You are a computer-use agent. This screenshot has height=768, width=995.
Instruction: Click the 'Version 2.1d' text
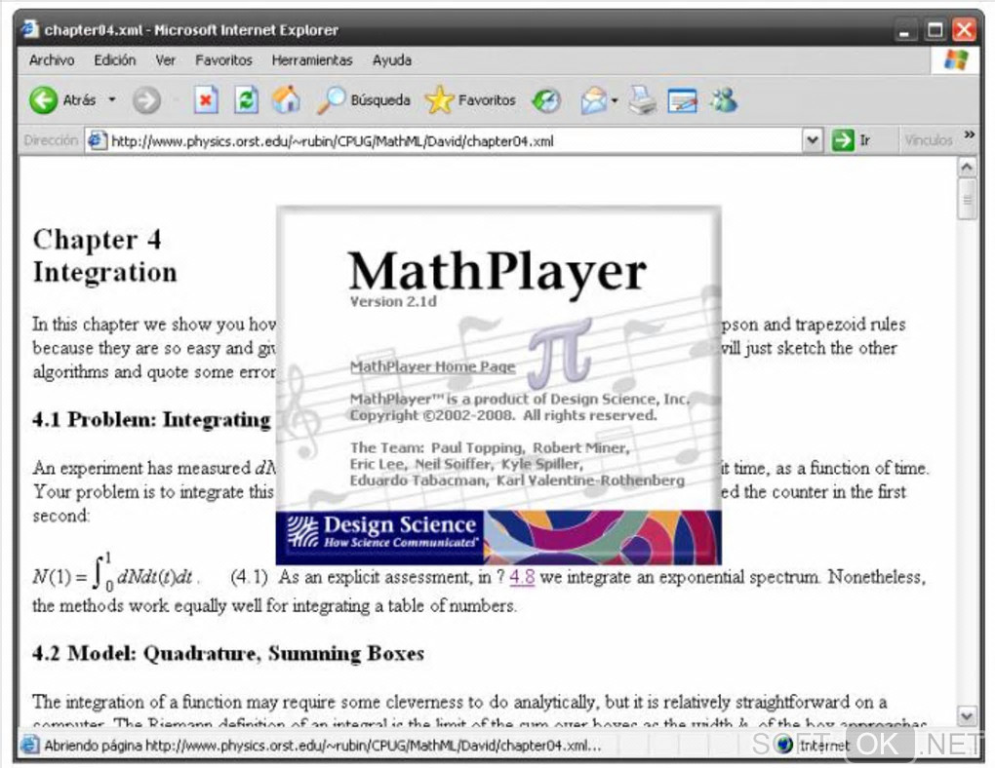pos(393,301)
